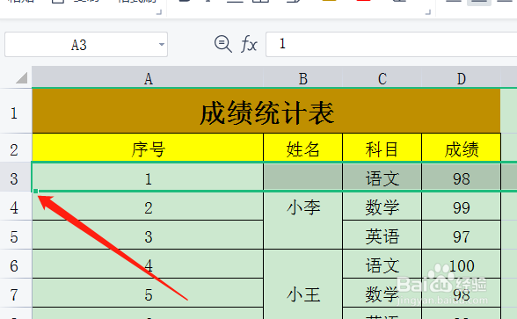The width and height of the screenshot is (517, 319).
Task: Select the score 100 cell
Action: tap(462, 264)
